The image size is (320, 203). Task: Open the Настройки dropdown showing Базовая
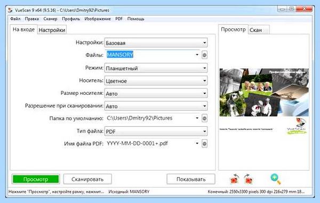(x=156, y=43)
